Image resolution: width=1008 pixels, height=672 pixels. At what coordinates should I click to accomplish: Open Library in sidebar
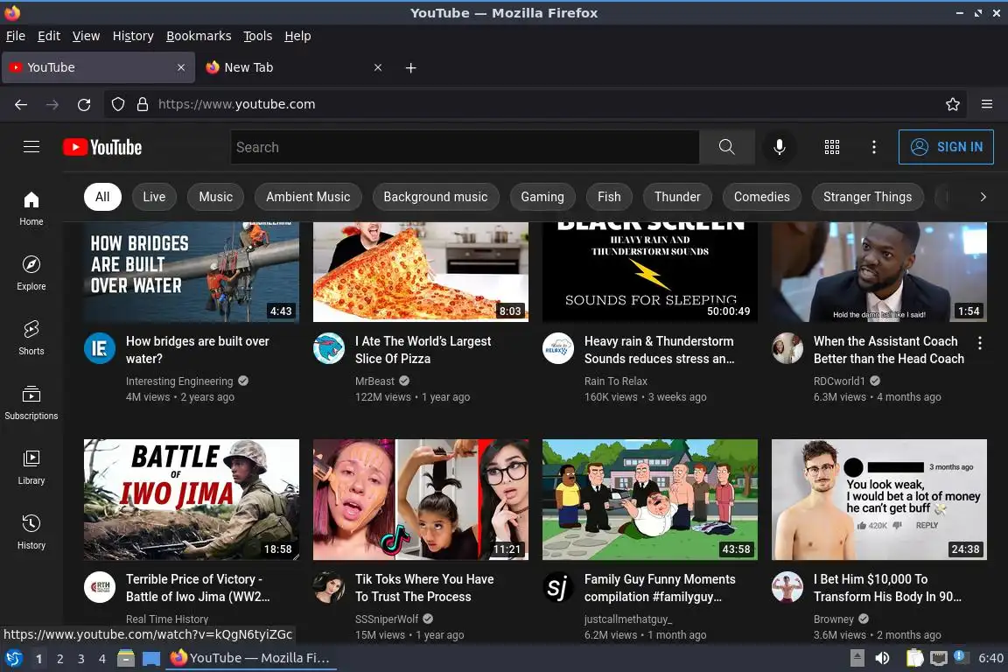click(31, 467)
